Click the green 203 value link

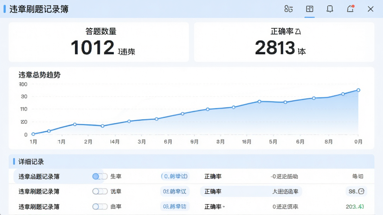tap(355, 207)
